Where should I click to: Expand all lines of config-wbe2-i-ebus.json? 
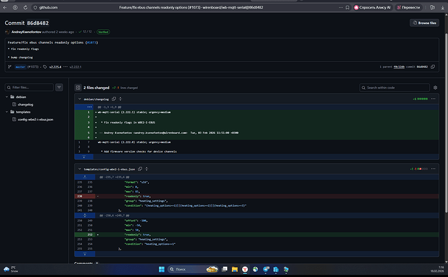[147, 169]
